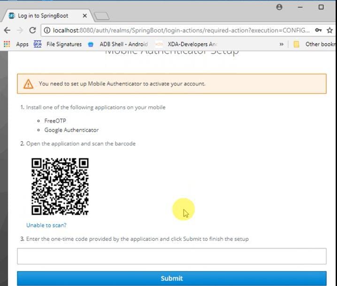The width and height of the screenshot is (337, 286).
Task: Open the Chrome profile avatar icon
Action: pos(279,7)
